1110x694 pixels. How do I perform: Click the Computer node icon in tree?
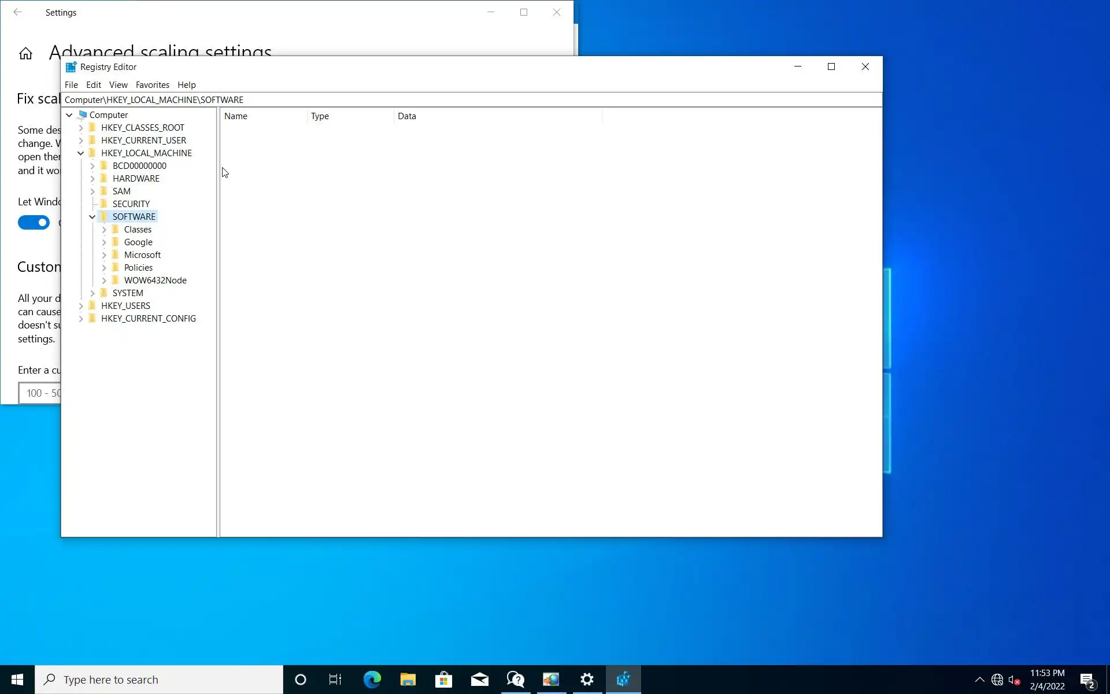tap(82, 115)
